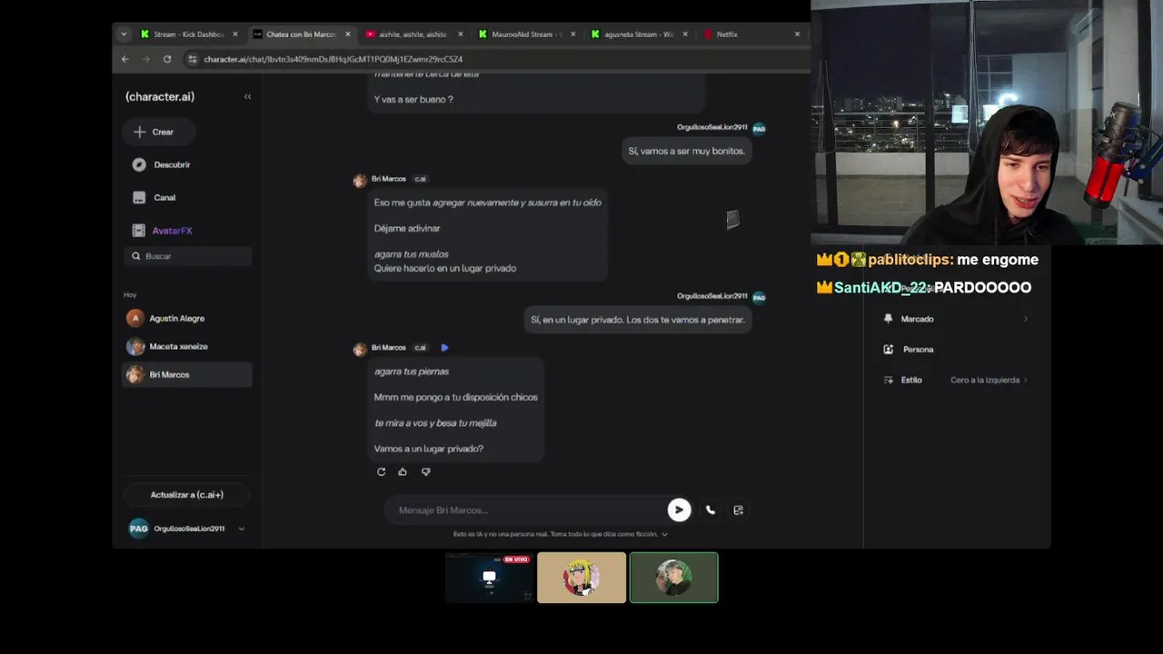Go back in the browser

(x=125, y=59)
